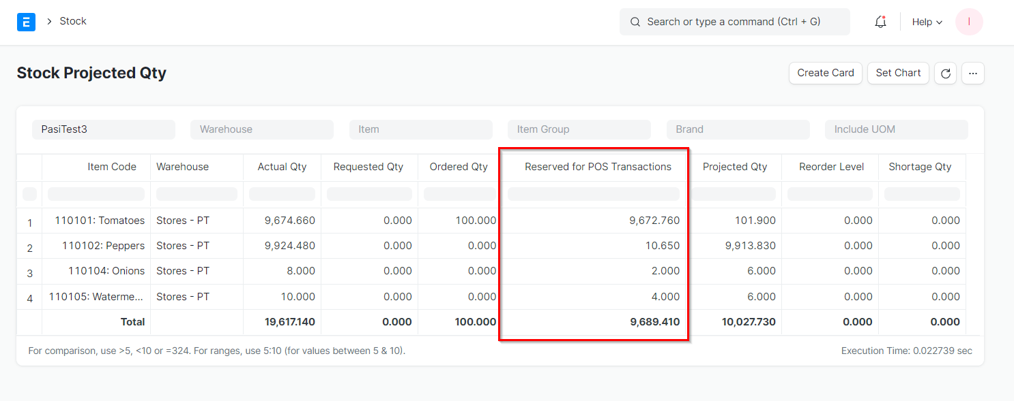
Task: Click the PasiTest3 company filter field
Action: tap(103, 129)
